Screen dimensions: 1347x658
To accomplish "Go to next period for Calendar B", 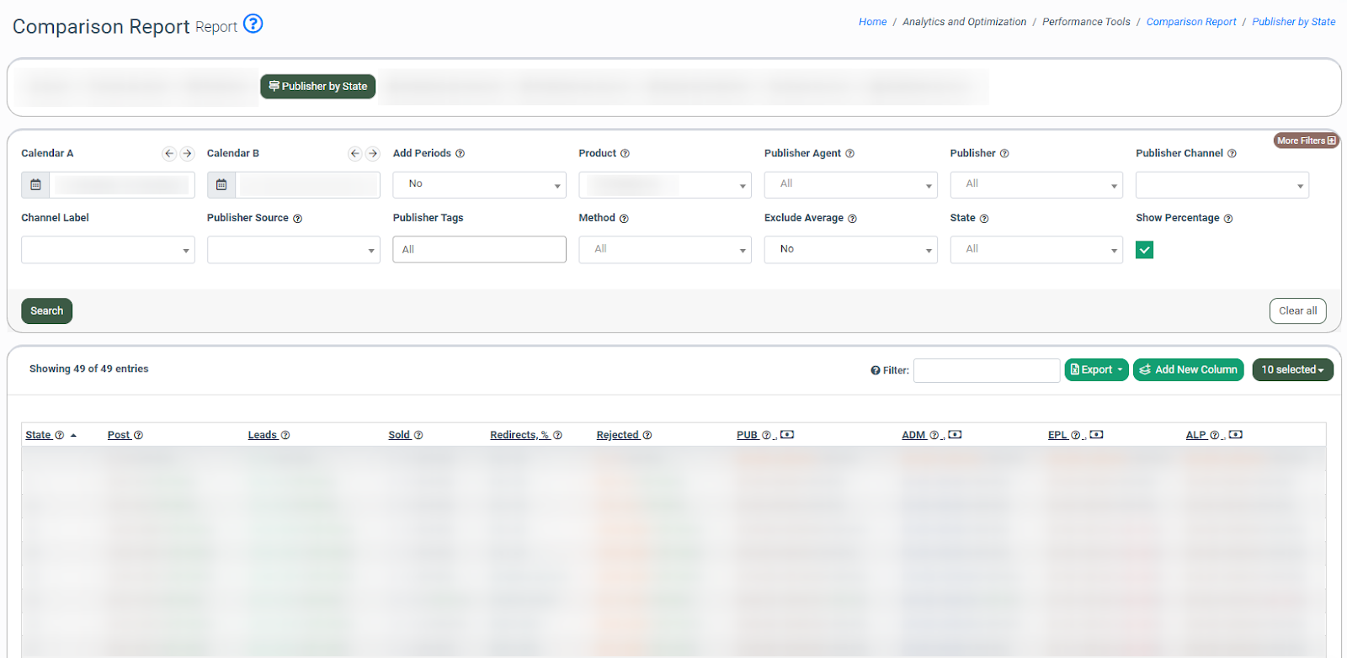I will tap(373, 153).
